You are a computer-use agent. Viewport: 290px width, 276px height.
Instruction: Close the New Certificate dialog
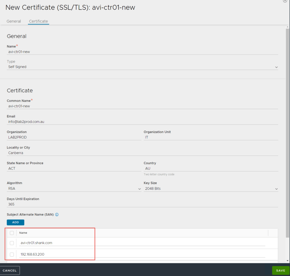(285, 1)
